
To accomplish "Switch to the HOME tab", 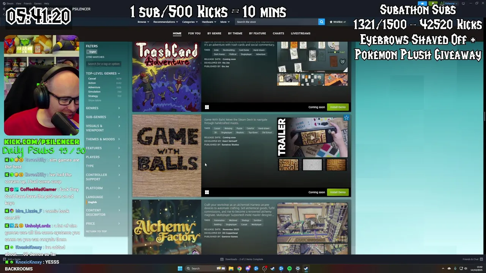I will (177, 33).
